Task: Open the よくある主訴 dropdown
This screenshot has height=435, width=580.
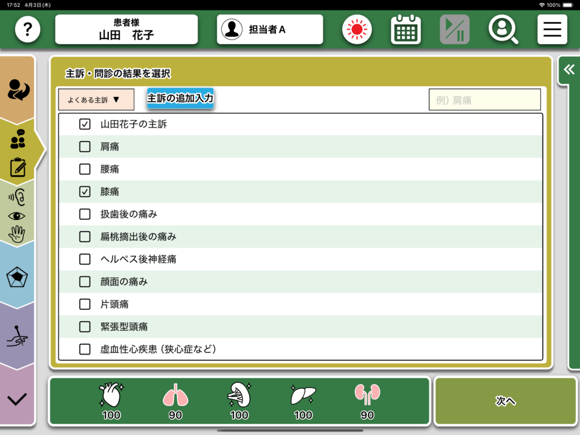Action: [96, 100]
